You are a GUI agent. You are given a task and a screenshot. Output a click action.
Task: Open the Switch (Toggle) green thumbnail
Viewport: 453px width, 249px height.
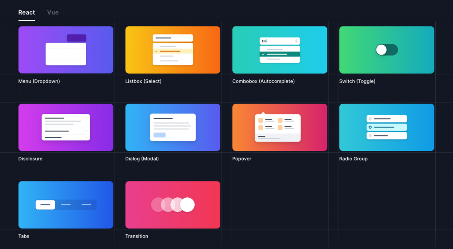(387, 50)
